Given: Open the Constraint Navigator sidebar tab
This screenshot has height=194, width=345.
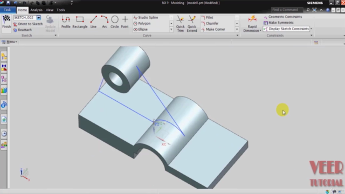Looking at the screenshot, I should pyautogui.click(x=4, y=68).
